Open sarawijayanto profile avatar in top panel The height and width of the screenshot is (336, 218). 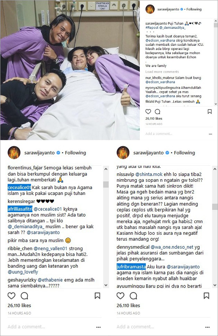(150, 9)
